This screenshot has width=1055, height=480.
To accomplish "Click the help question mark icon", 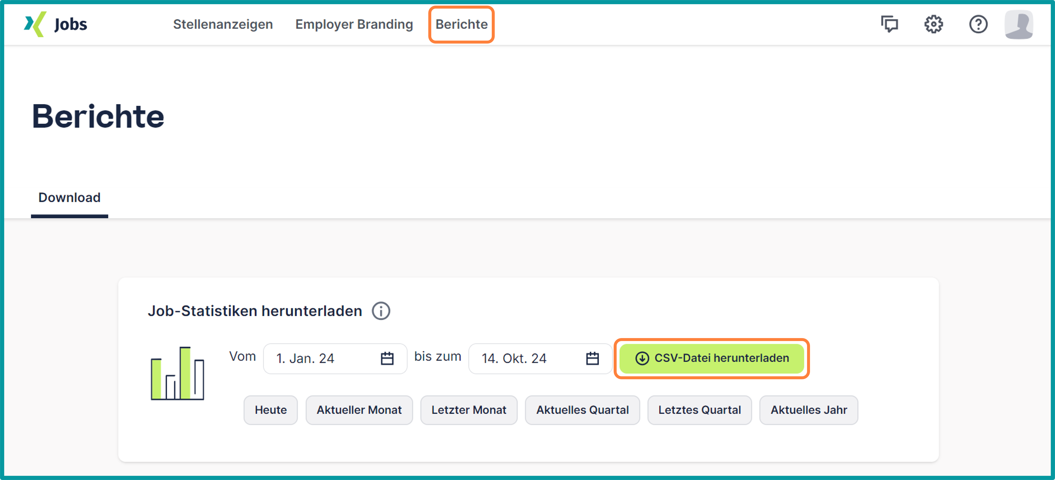I will pyautogui.click(x=978, y=24).
